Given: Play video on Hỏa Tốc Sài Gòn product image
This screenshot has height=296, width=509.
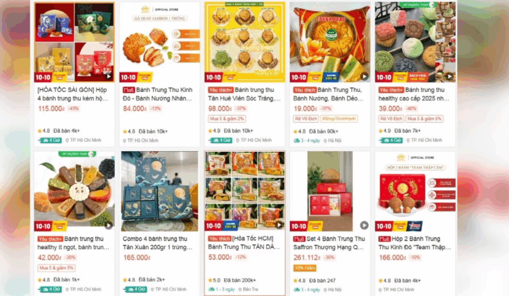Looking at the screenshot, I should point(109,76).
